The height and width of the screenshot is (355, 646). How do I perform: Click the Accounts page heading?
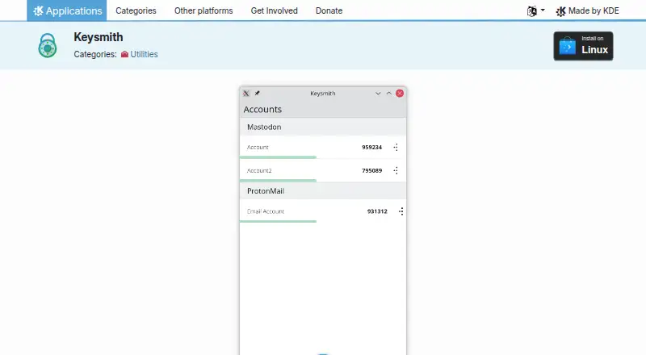[262, 110]
